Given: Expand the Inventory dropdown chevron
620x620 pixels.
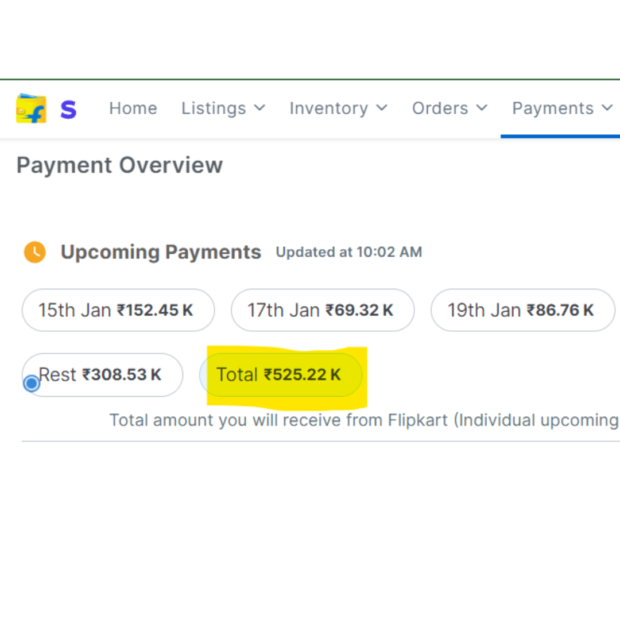Looking at the screenshot, I should [382, 108].
